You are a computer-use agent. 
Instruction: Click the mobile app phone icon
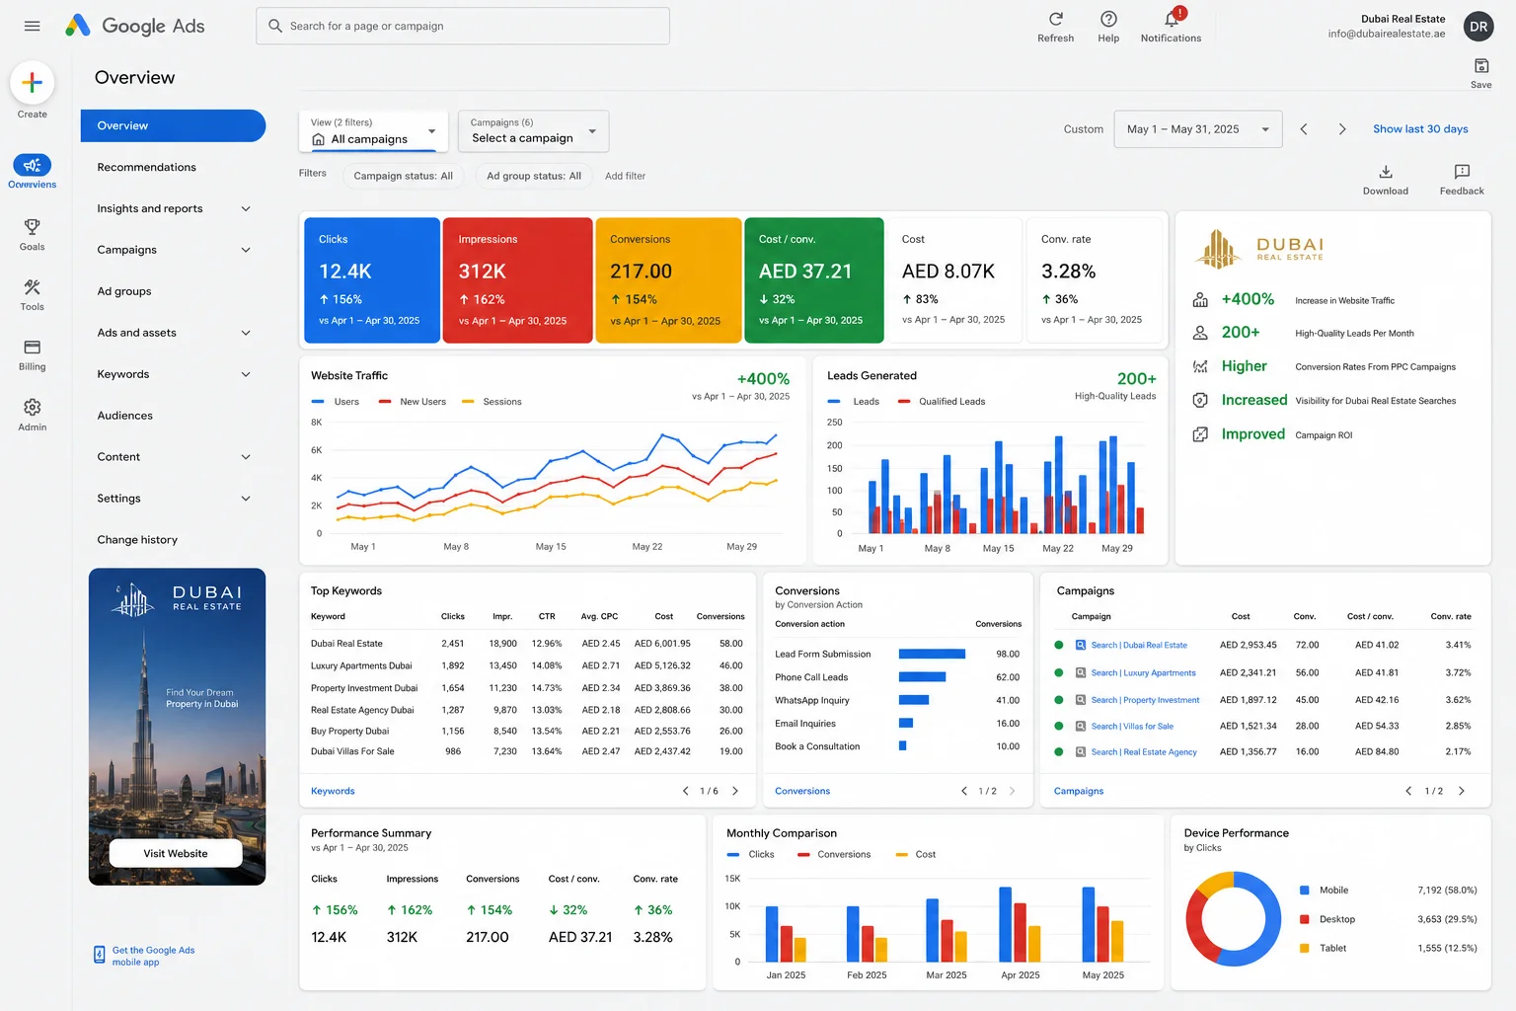100,955
